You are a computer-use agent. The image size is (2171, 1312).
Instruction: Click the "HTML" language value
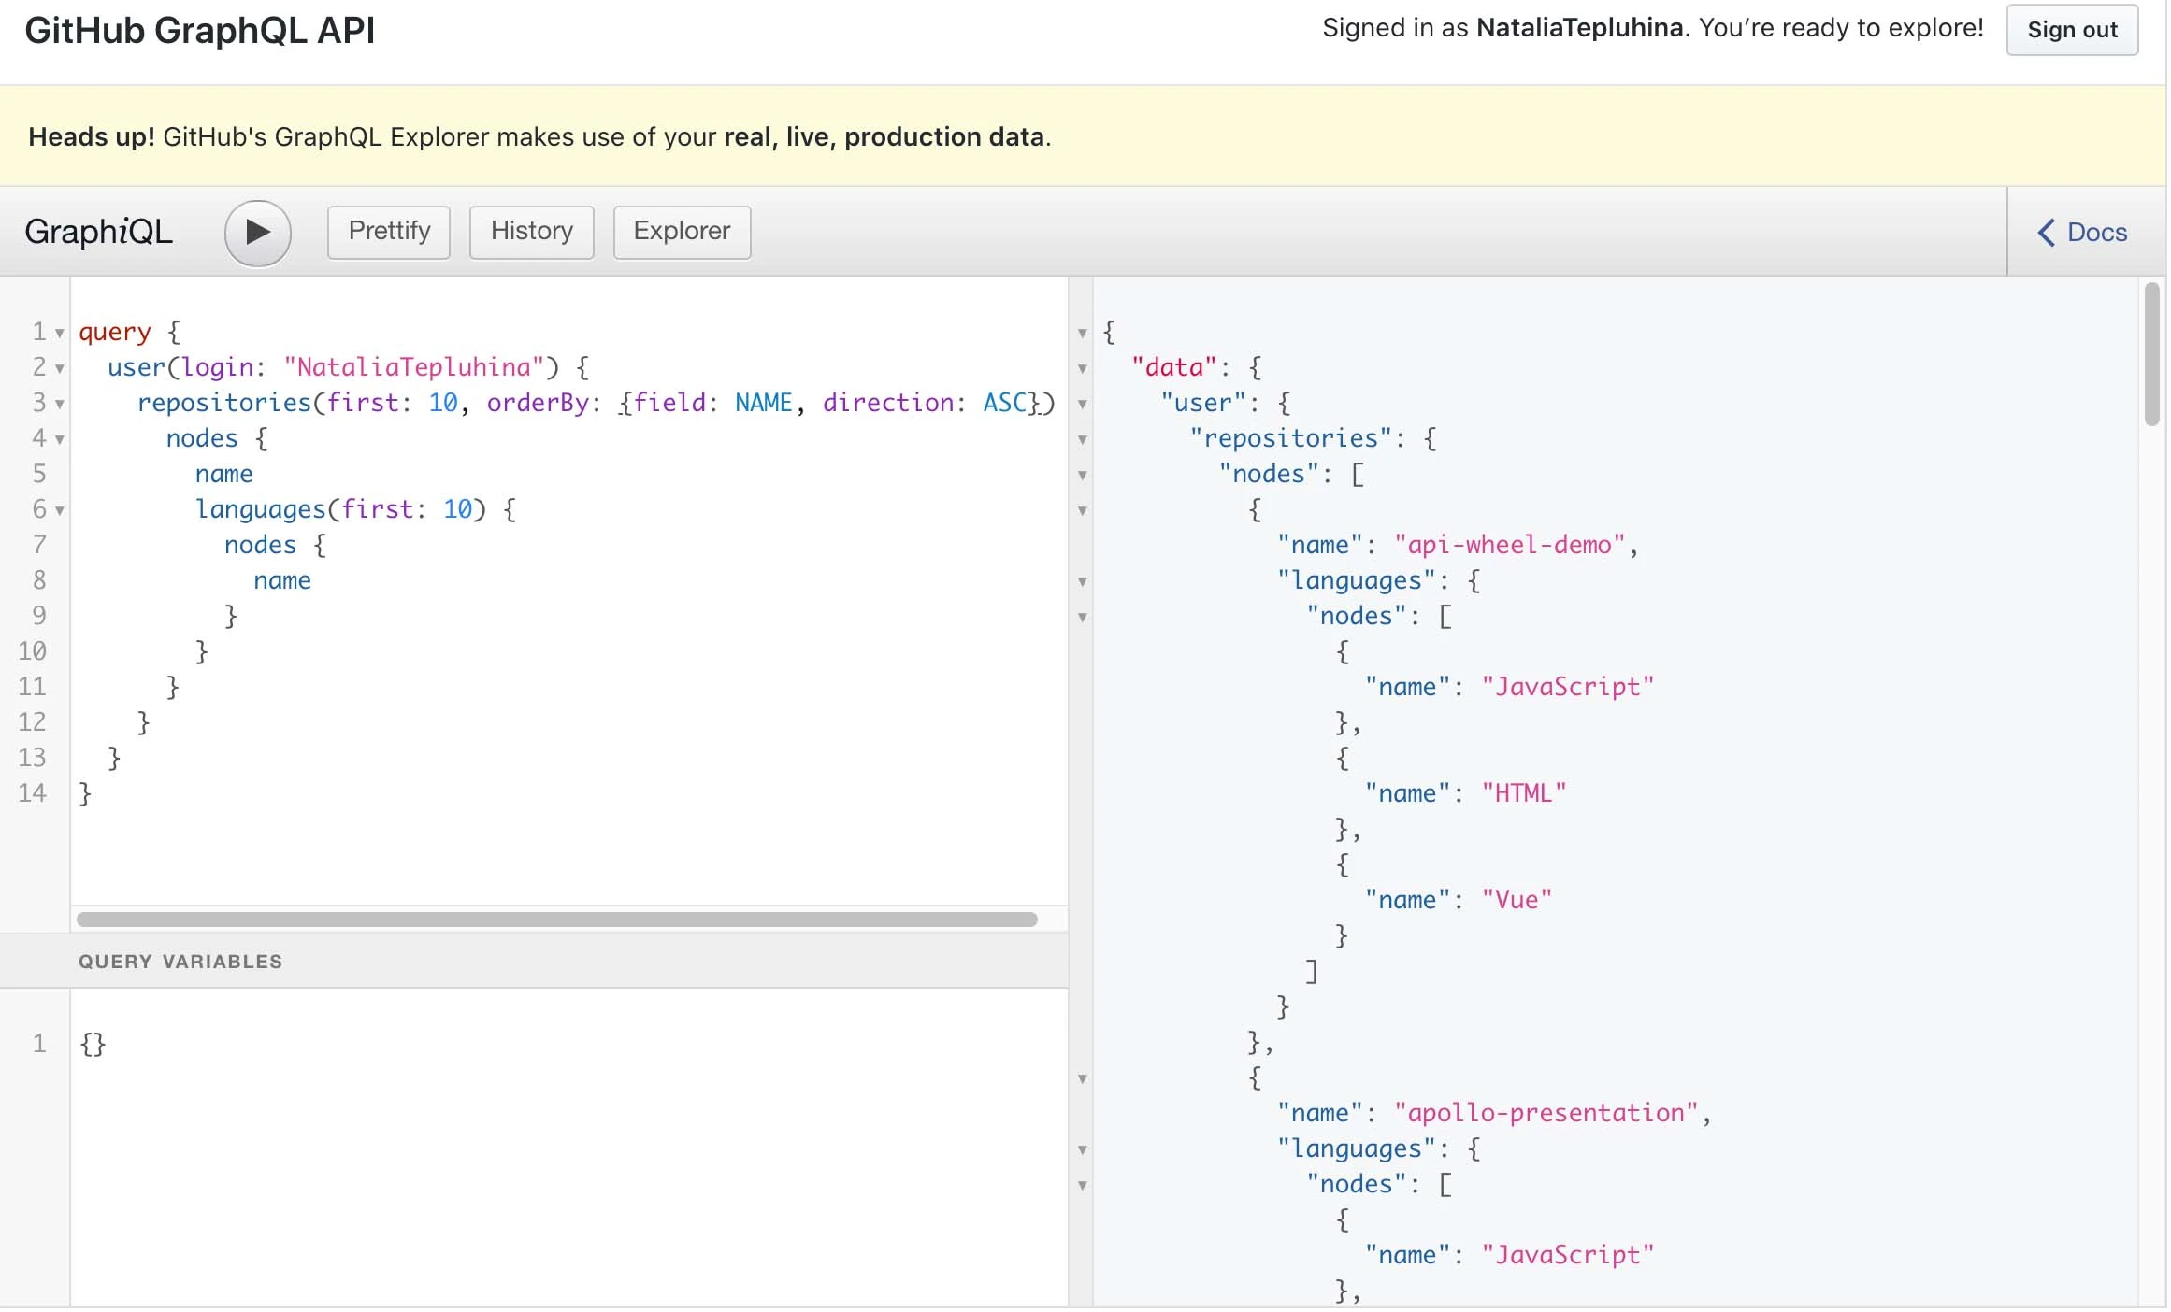(1524, 793)
